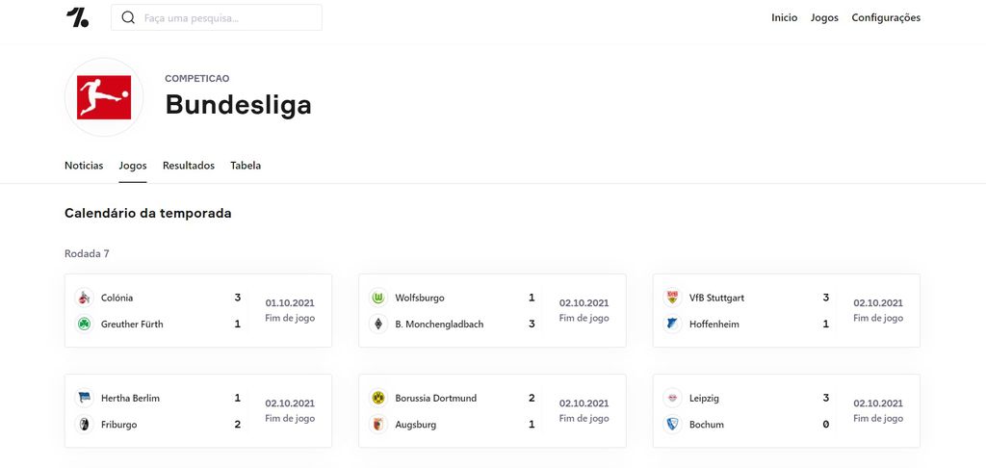Screen dimensions: 986x468
Task: Click the date in the Wolfsburgo match card
Action: click(584, 303)
